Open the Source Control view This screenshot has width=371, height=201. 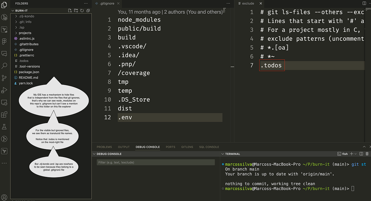[x=5, y=78]
